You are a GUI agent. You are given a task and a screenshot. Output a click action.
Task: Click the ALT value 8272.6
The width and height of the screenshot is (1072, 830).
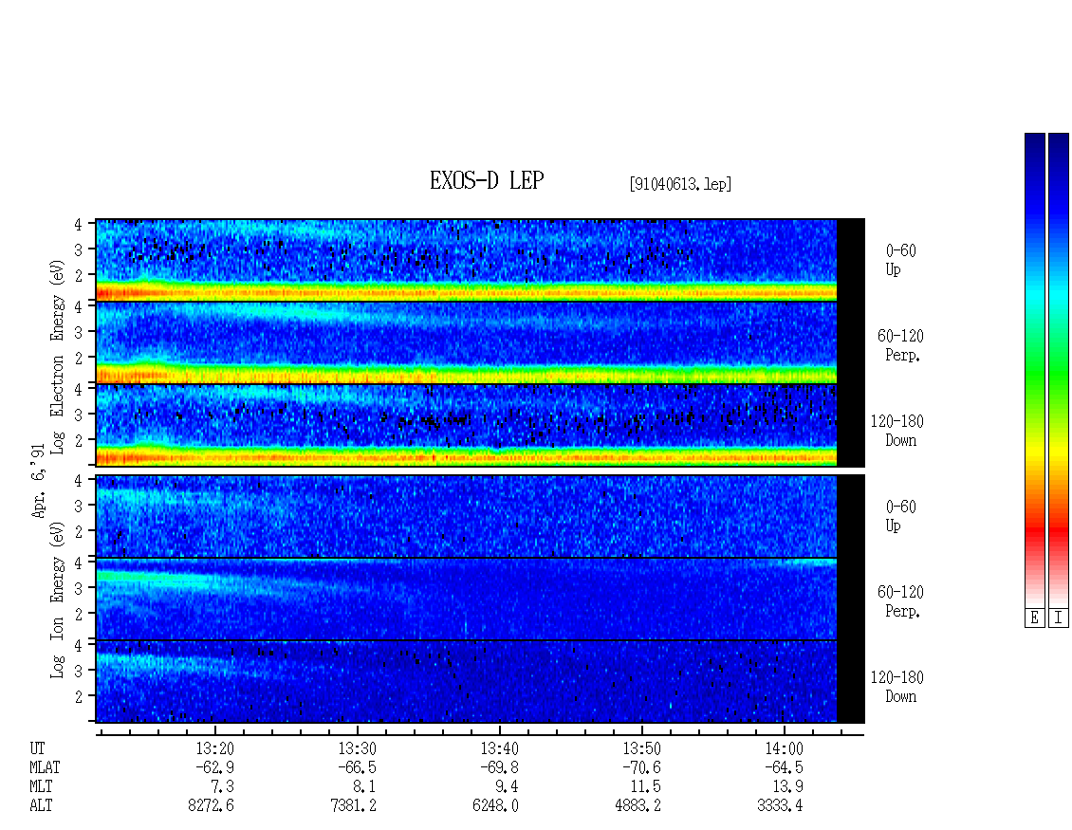coord(212,805)
